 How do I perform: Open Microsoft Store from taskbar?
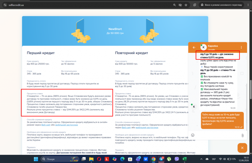click(130, 159)
